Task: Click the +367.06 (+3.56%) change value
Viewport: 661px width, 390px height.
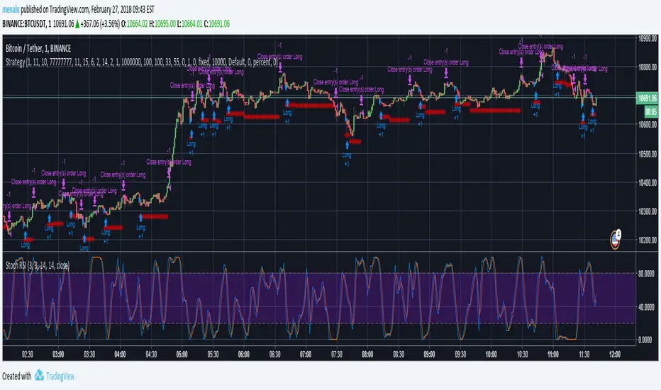Action: pyautogui.click(x=100, y=24)
